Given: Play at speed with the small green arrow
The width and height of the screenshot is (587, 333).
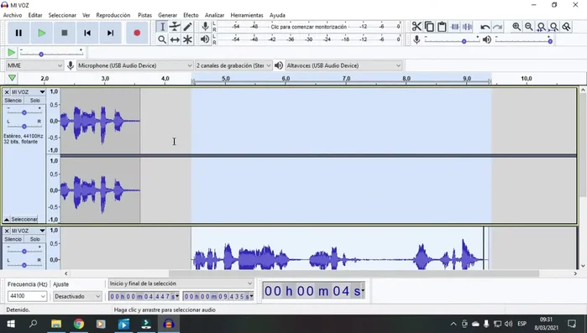Looking at the screenshot, I should 12,53.
